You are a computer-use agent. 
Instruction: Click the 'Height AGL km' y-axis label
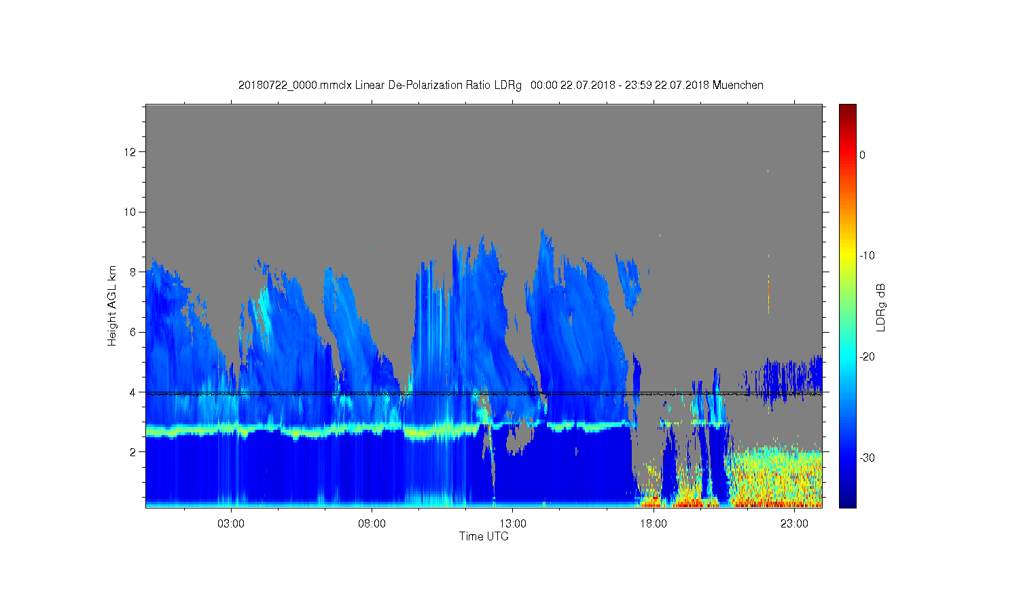point(112,305)
